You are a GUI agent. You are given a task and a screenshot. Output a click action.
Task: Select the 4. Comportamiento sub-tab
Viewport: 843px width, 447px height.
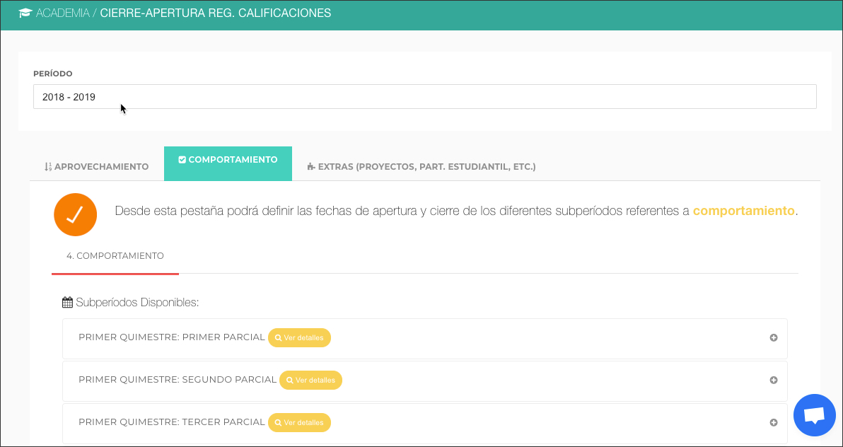115,256
